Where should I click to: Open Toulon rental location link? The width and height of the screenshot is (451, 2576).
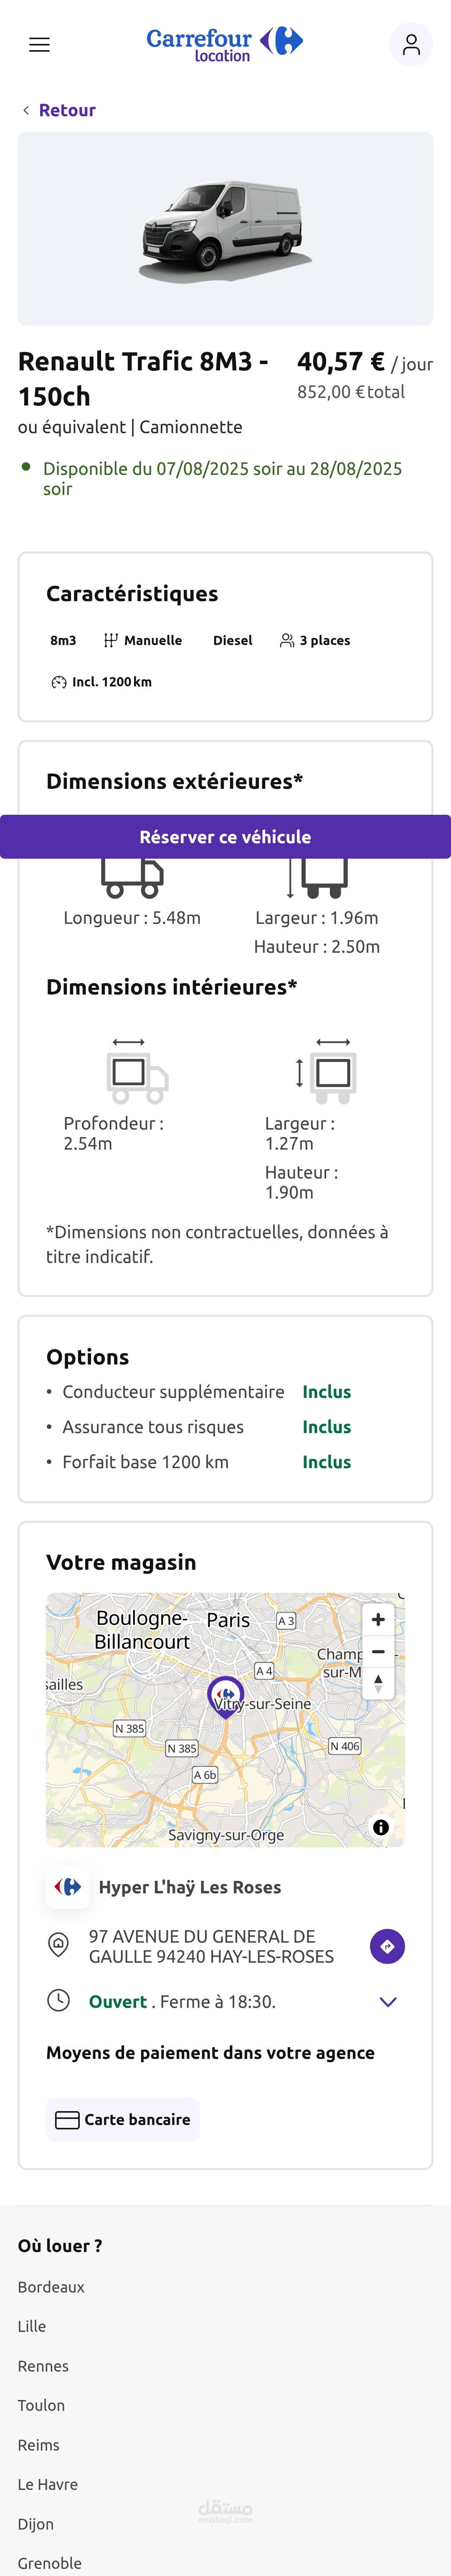pos(41,2405)
